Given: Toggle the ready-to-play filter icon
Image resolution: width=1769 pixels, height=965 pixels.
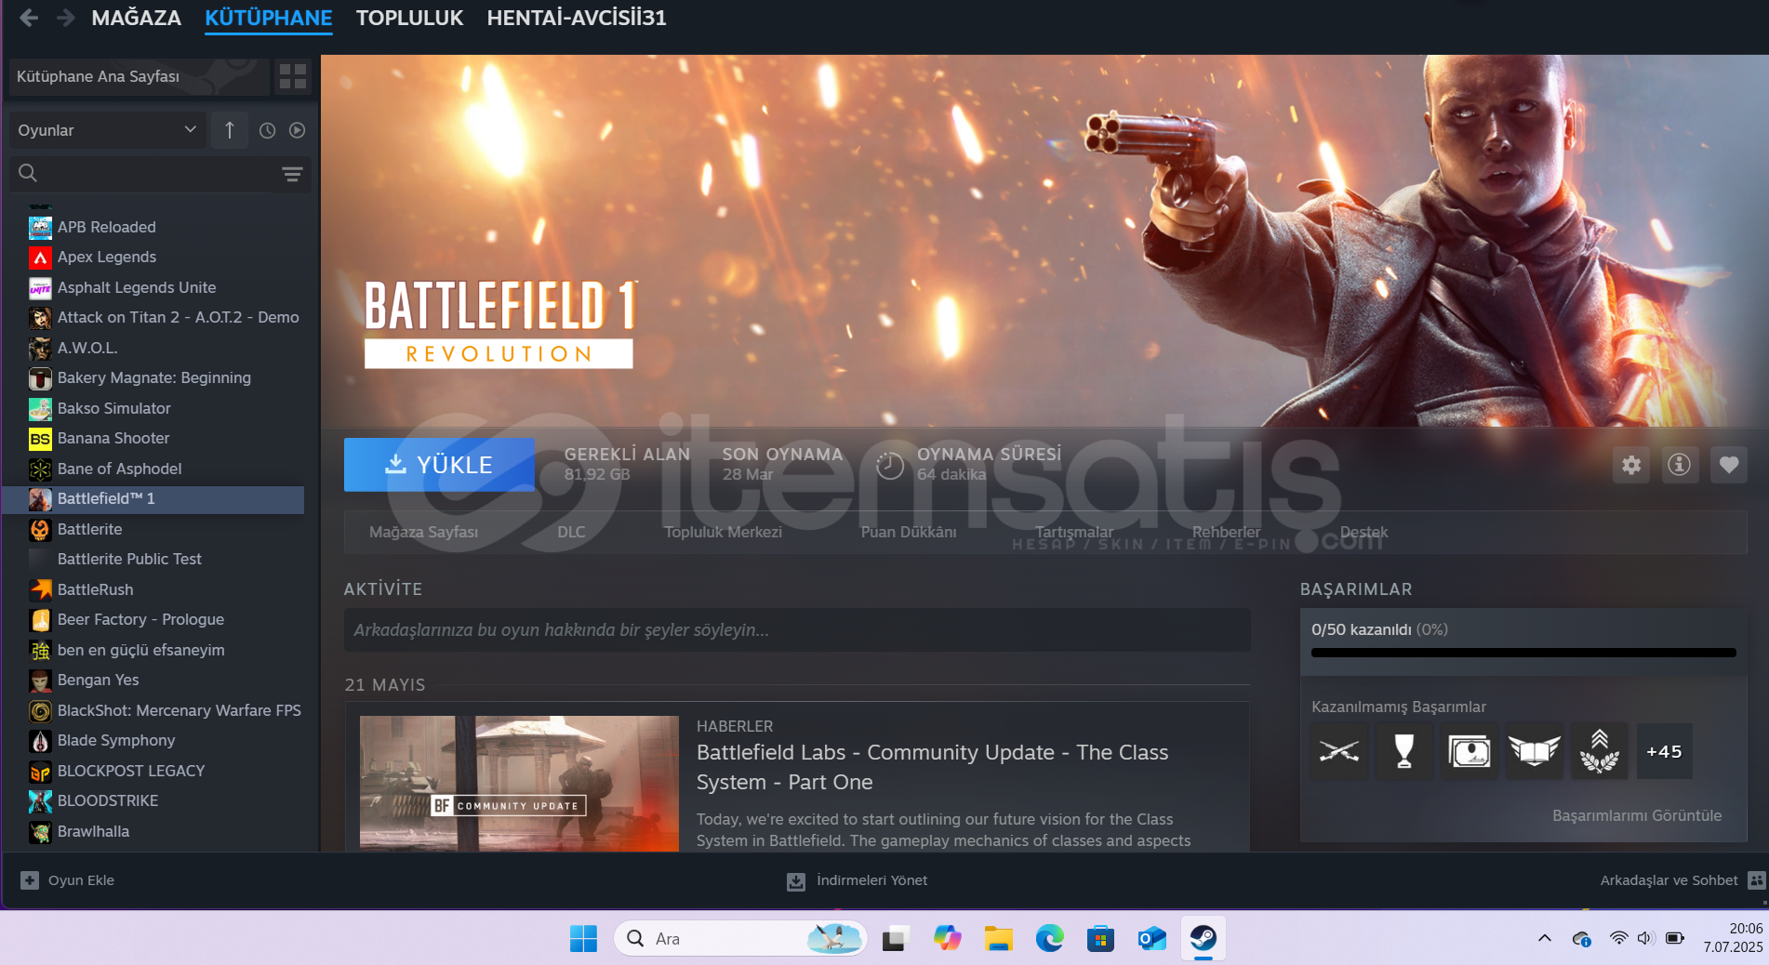Looking at the screenshot, I should click(x=297, y=130).
